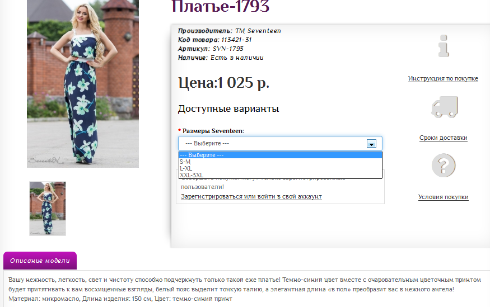This screenshot has height=307, width=490.
Task: Click the Код товара: 113421-31 line
Action: (x=214, y=40)
